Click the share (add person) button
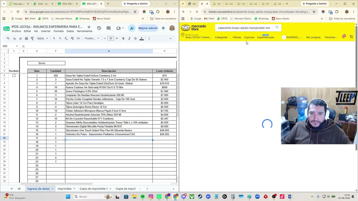This screenshot has height=201, width=358. 132,28
